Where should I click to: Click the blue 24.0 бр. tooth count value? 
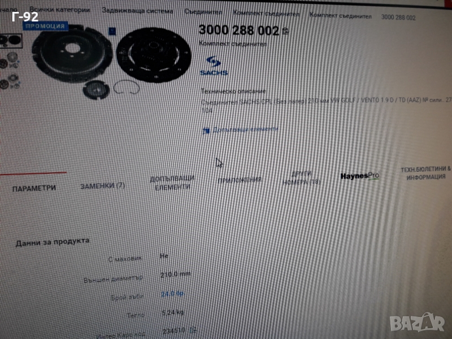[172, 294]
